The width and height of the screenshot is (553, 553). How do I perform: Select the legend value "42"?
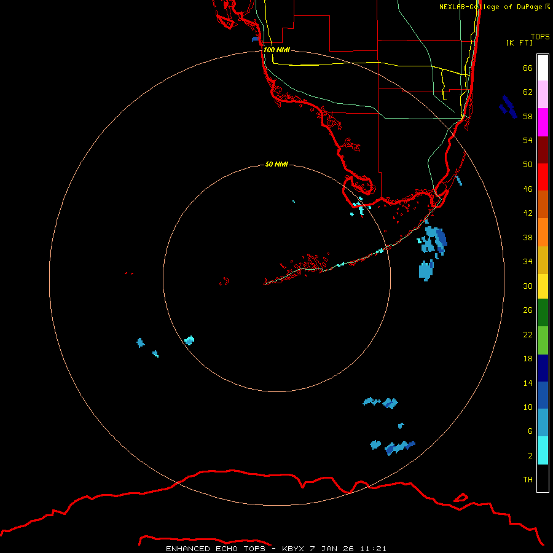coord(528,213)
